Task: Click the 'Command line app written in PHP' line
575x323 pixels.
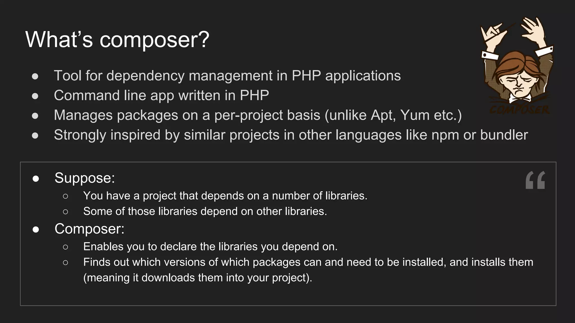Action: (161, 95)
